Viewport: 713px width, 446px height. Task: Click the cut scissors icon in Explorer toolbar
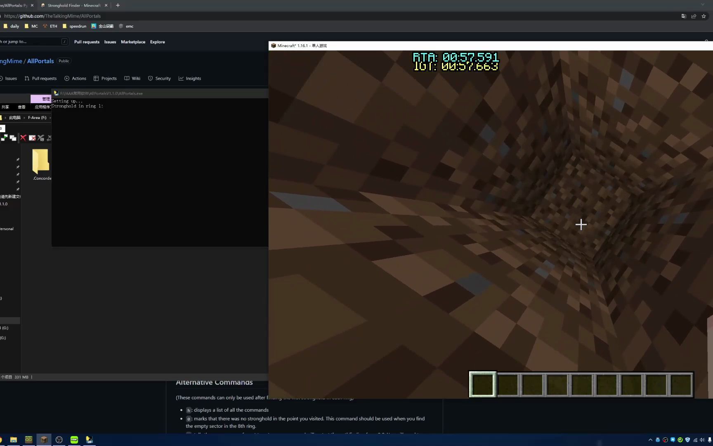tap(41, 138)
